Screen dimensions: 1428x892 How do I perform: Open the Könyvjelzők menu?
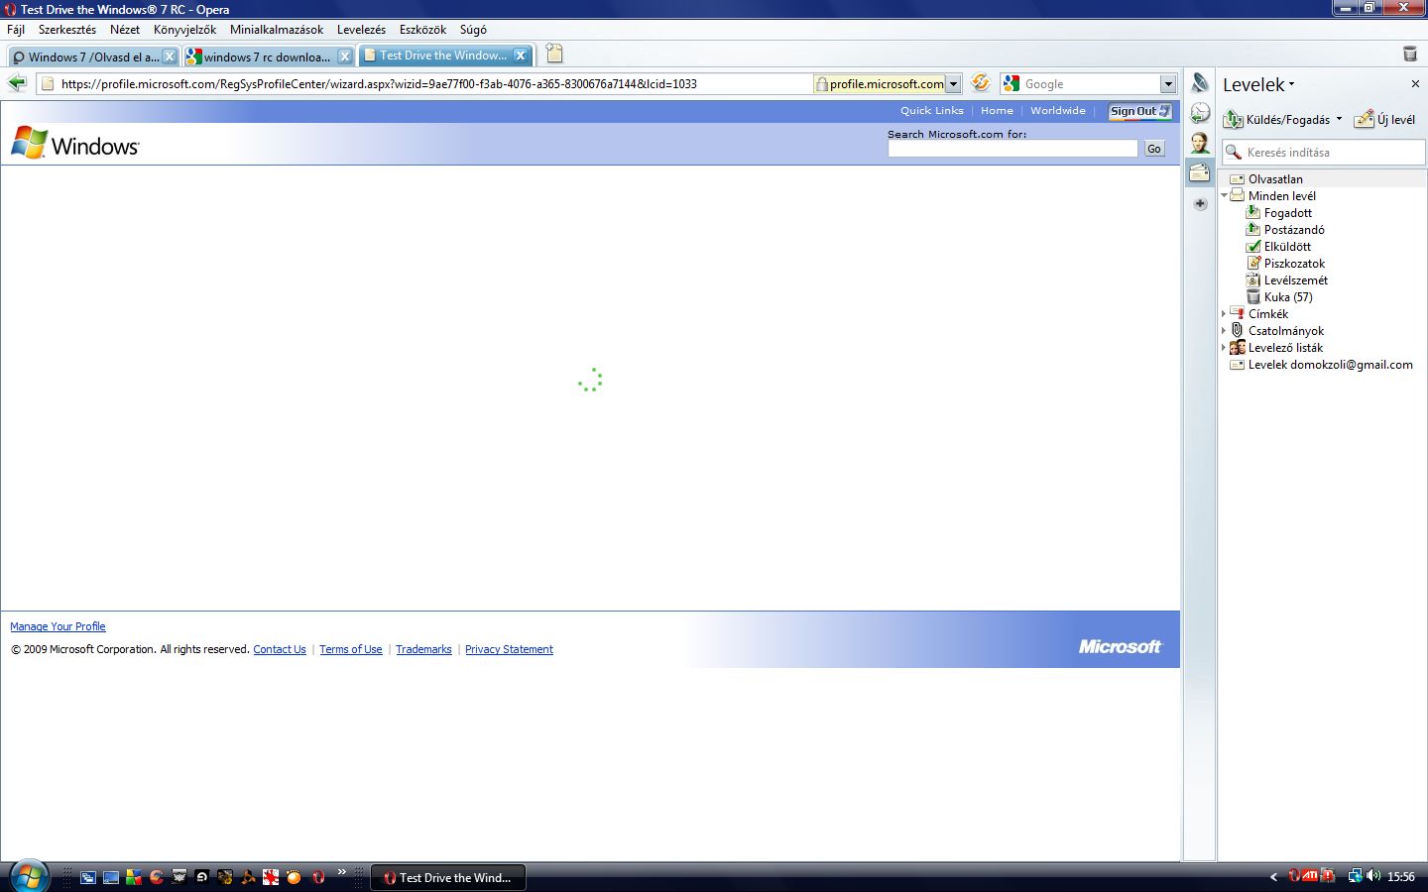(x=184, y=30)
